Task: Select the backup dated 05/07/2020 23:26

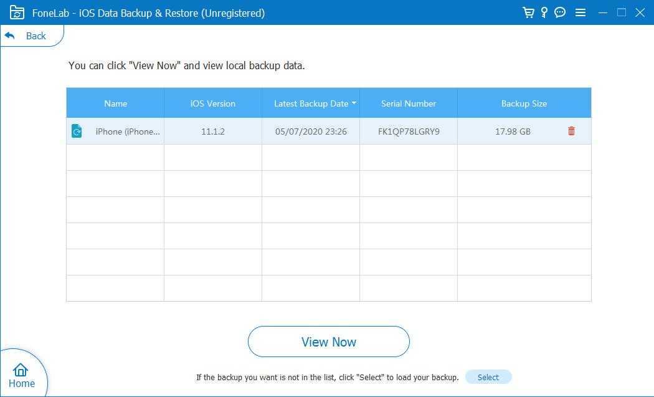Action: point(311,132)
